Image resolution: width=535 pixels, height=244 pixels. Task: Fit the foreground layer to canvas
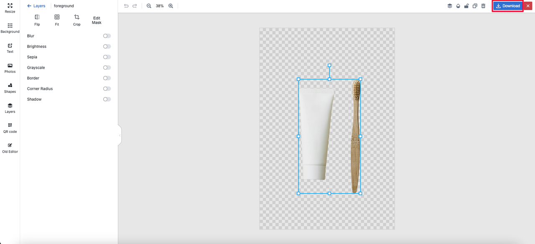tap(57, 20)
